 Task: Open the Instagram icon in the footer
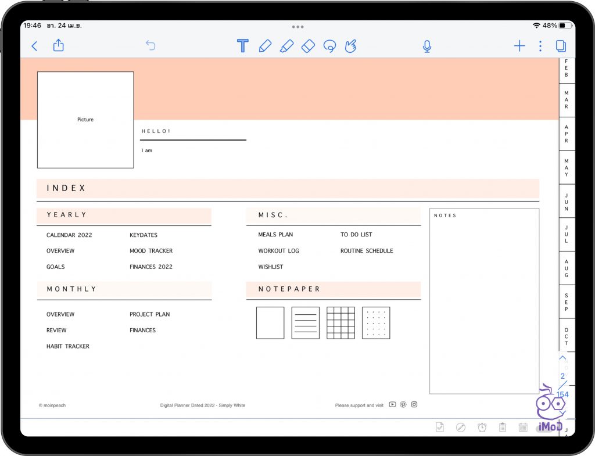point(414,404)
